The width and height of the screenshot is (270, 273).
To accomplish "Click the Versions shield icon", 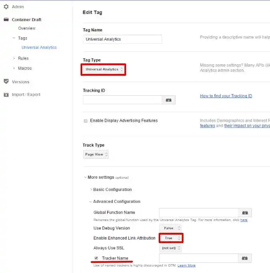I will [x=6, y=82].
